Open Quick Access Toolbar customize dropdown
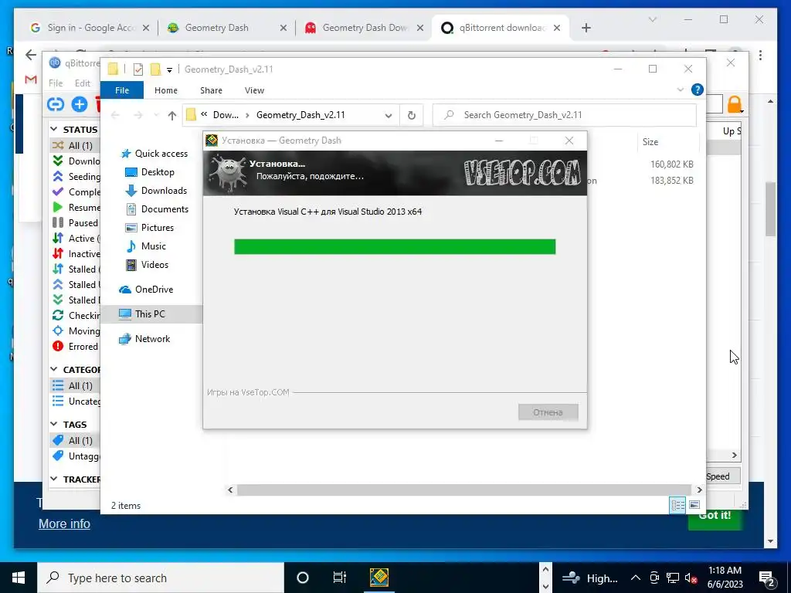Viewport: 791px width, 593px height. pyautogui.click(x=169, y=69)
